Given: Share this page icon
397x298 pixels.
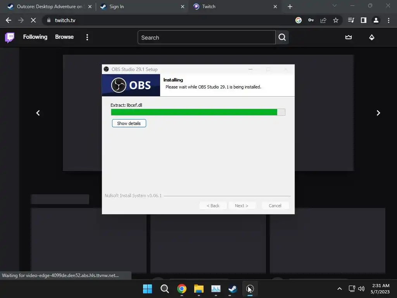Looking at the screenshot, I should (323, 20).
